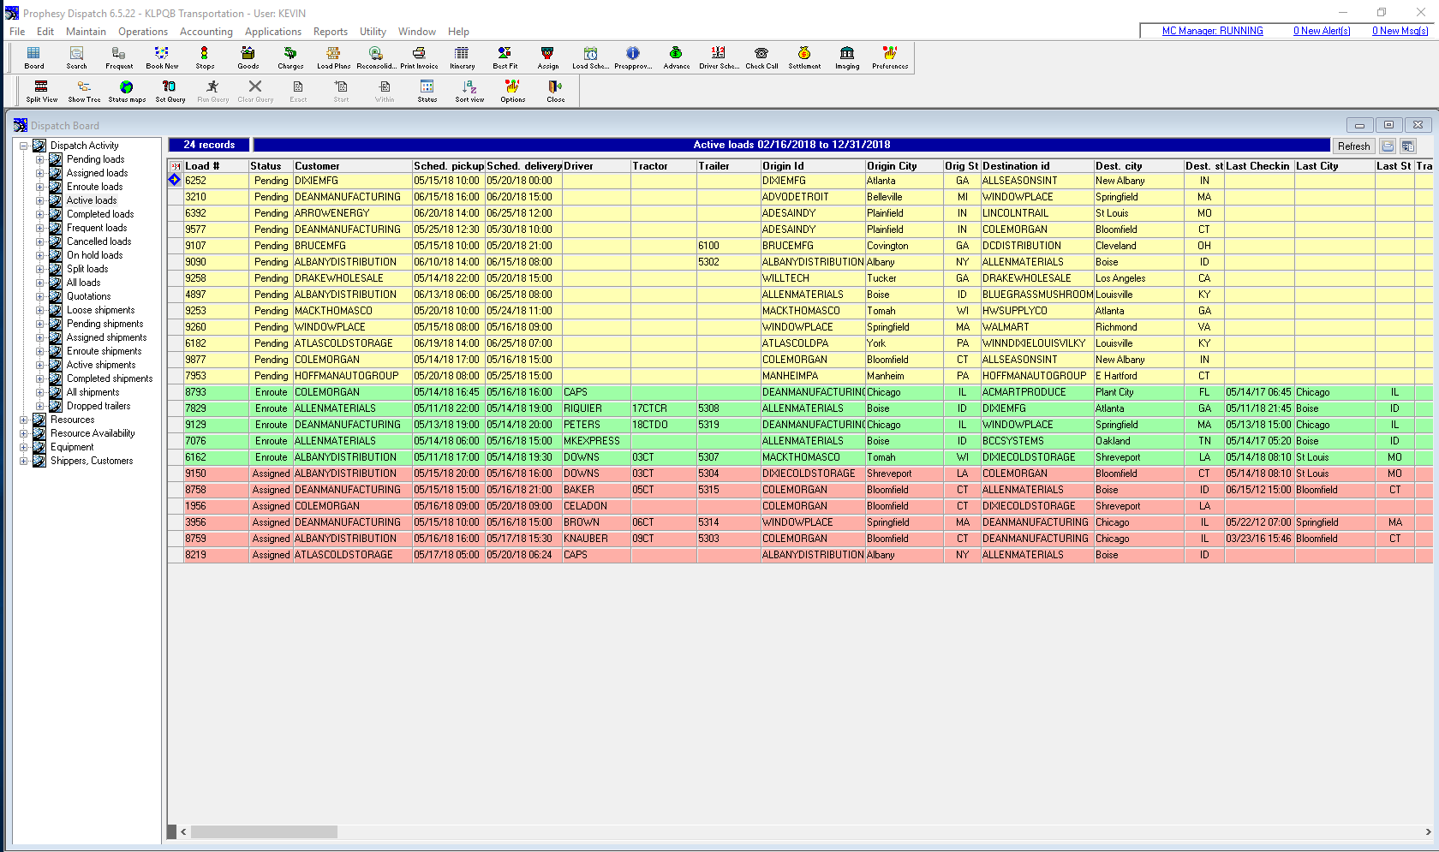Sort by the Driver column header

pyautogui.click(x=596, y=166)
